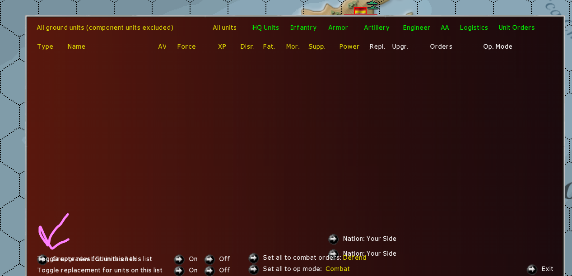The height and width of the screenshot is (276, 572).
Task: Click 'Combat' to change the op mode
Action: tap(337, 269)
